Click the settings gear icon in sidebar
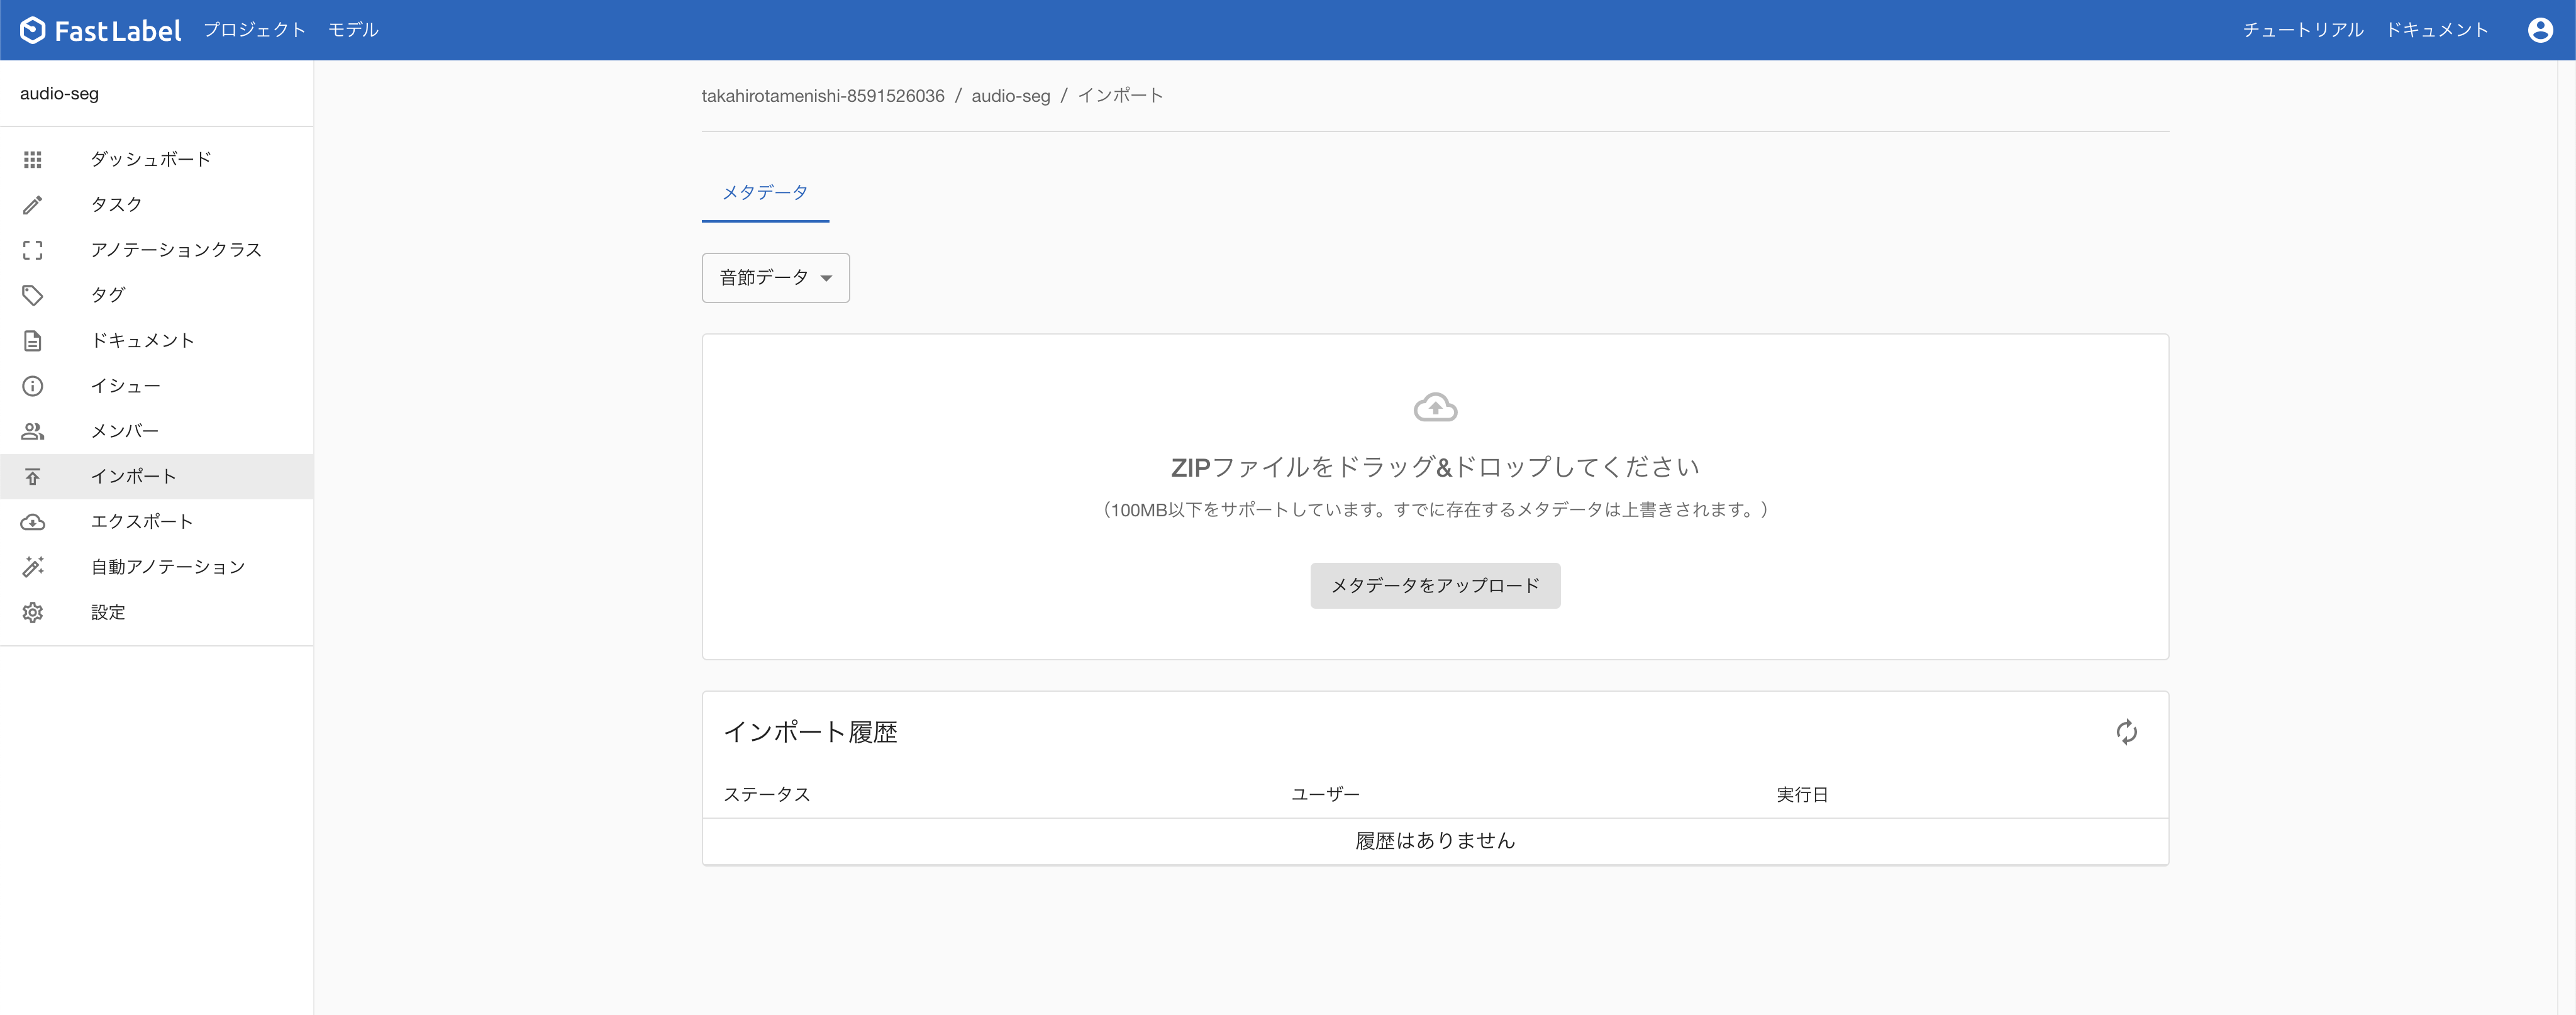Image resolution: width=2576 pixels, height=1015 pixels. [x=33, y=612]
